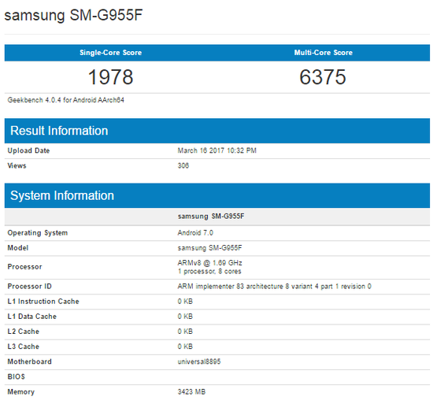Click the Model row value
Image resolution: width=433 pixels, height=404 pixels.
(210, 248)
